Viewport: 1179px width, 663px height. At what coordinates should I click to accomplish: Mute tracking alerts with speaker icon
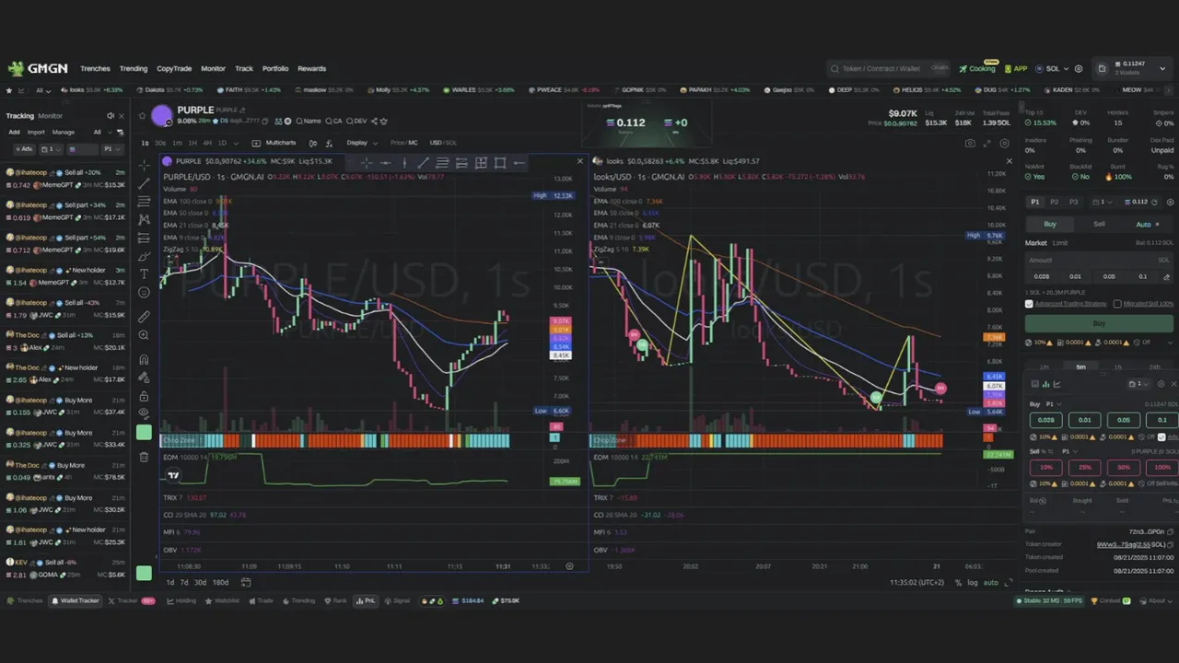coord(110,116)
